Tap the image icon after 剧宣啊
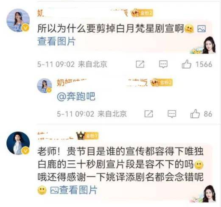Image resolution: width=221 pixels, height=207 pixels. coord(201,29)
